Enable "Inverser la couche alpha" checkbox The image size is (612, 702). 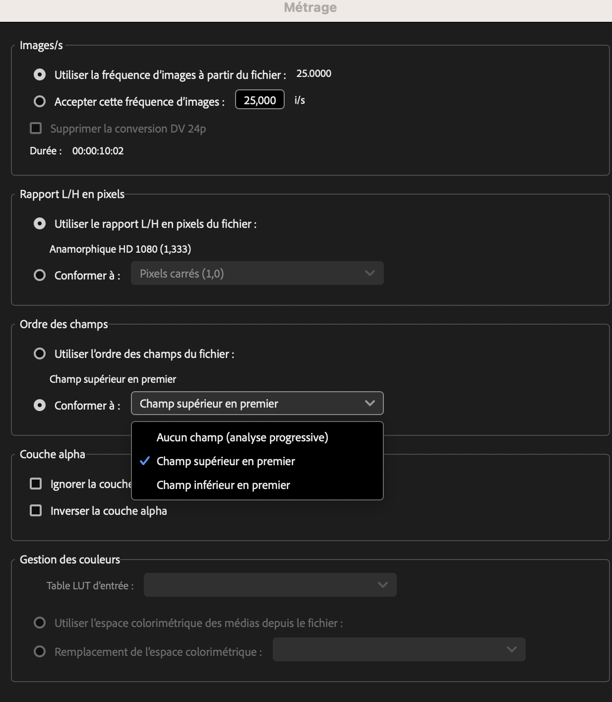click(36, 511)
